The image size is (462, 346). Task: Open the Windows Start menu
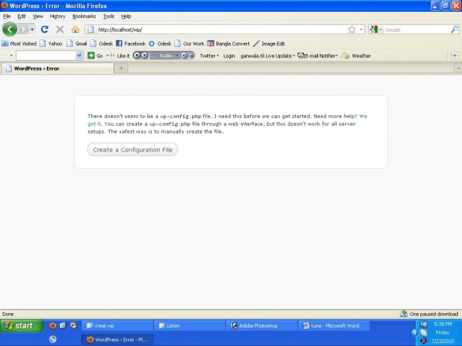point(22,326)
